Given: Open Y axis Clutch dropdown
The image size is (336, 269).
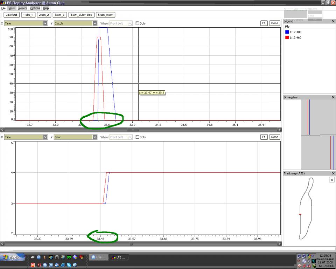Looking at the screenshot, I should (x=76, y=23).
